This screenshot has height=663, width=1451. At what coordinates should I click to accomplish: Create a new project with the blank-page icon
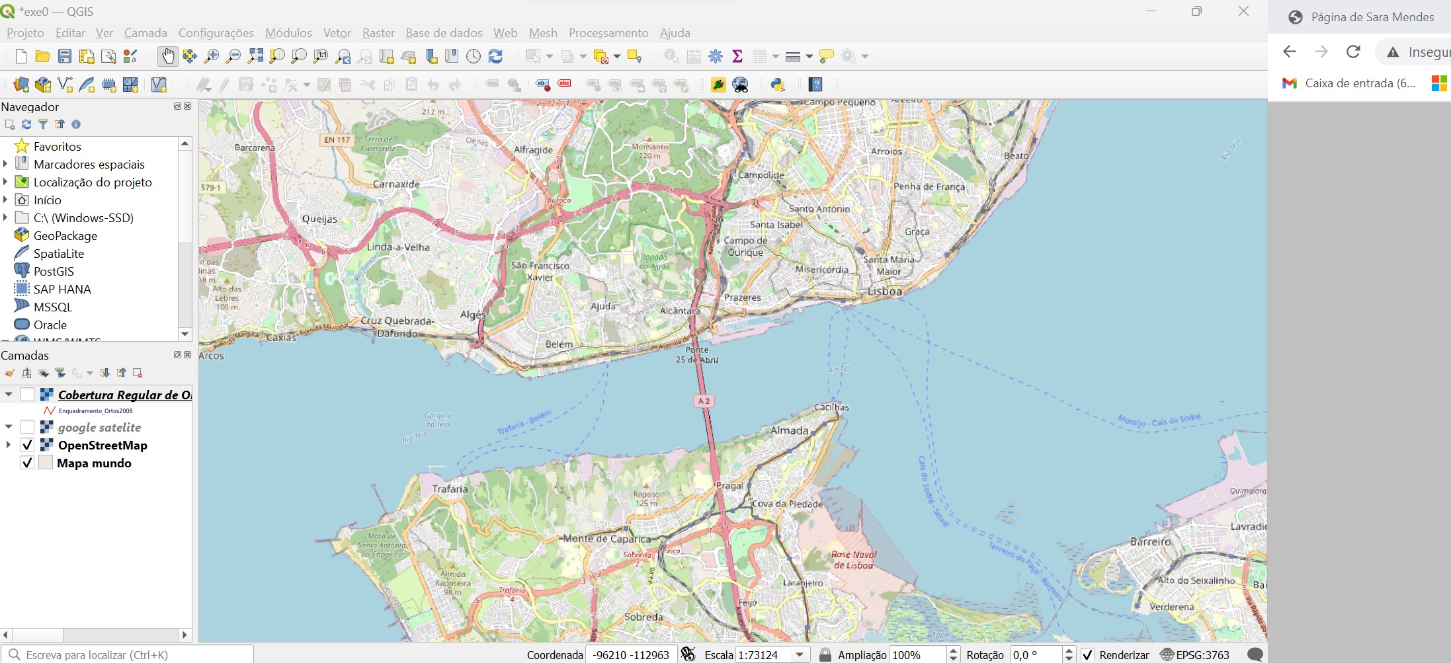(x=21, y=57)
